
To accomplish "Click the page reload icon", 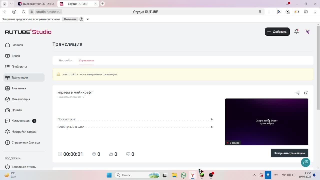I will pyautogui.click(x=23, y=12).
